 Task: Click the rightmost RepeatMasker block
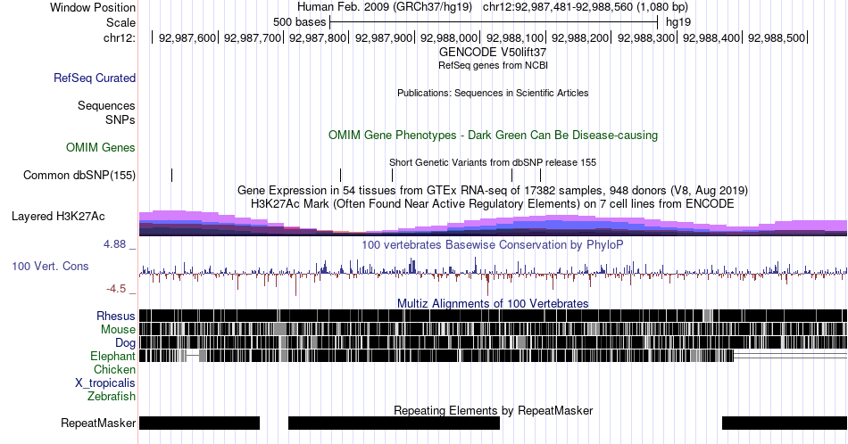click(x=785, y=423)
